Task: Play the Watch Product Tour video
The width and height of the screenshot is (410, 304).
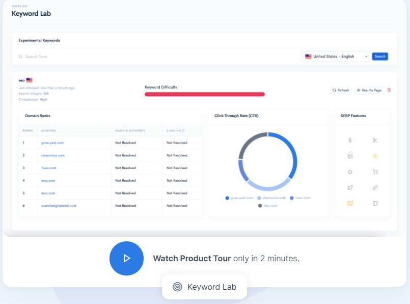Action: point(126,258)
